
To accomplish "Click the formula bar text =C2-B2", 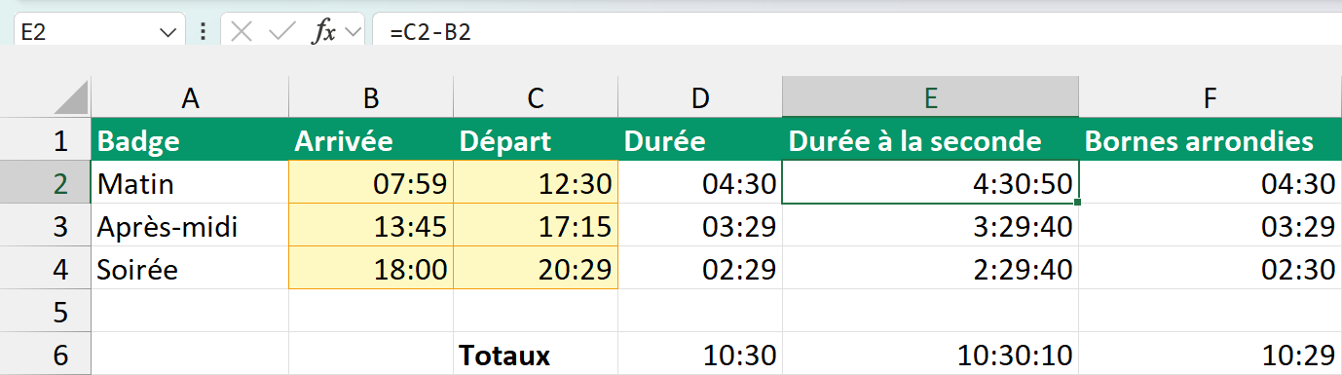I will 430,31.
